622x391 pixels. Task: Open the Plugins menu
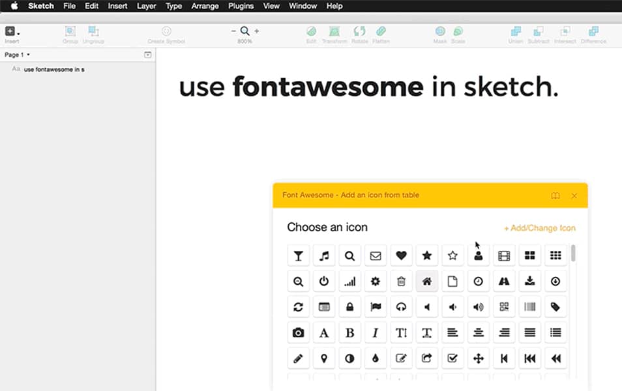tap(241, 6)
